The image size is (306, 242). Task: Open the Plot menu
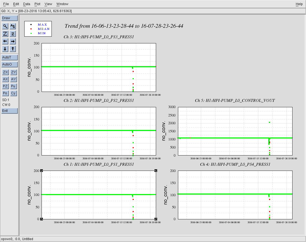tap(37, 4)
